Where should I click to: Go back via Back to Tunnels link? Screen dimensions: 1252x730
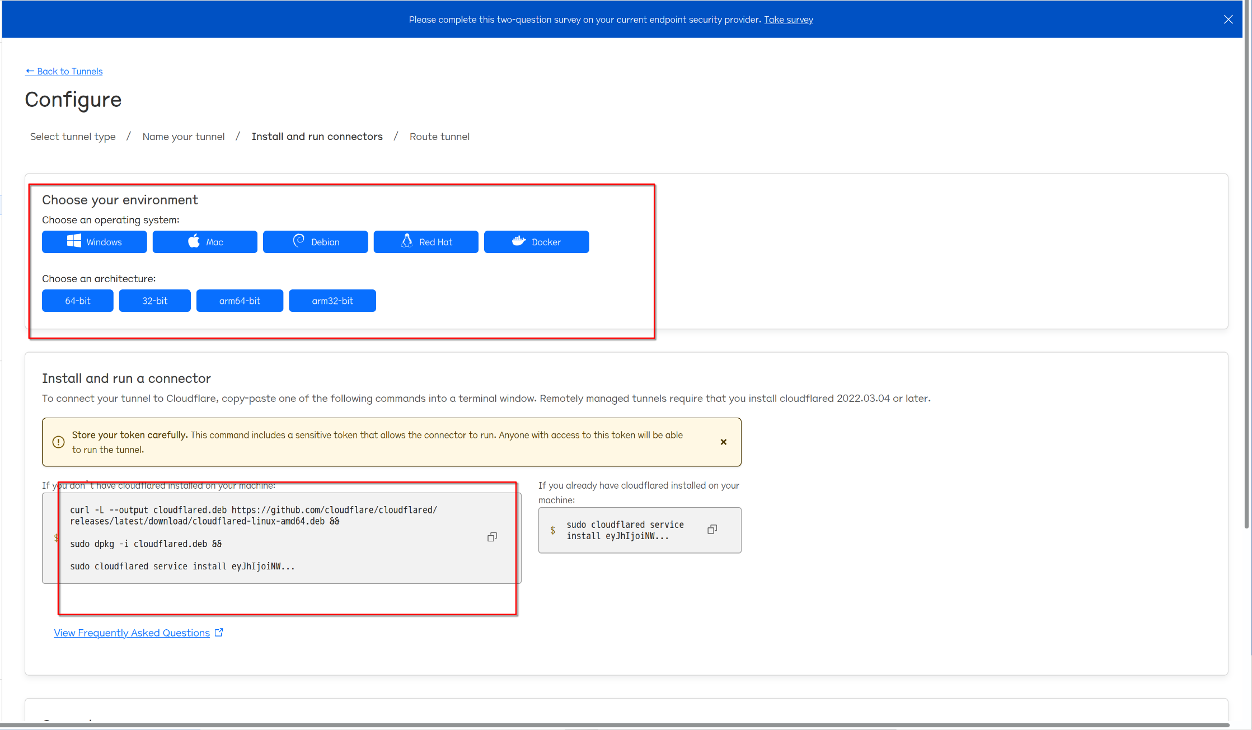click(64, 71)
